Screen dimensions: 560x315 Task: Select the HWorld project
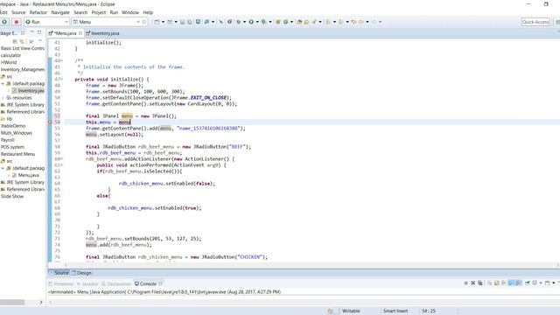coord(9,62)
